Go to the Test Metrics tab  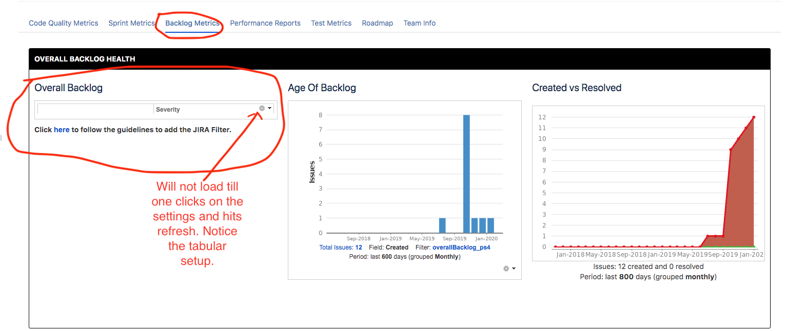tap(331, 23)
